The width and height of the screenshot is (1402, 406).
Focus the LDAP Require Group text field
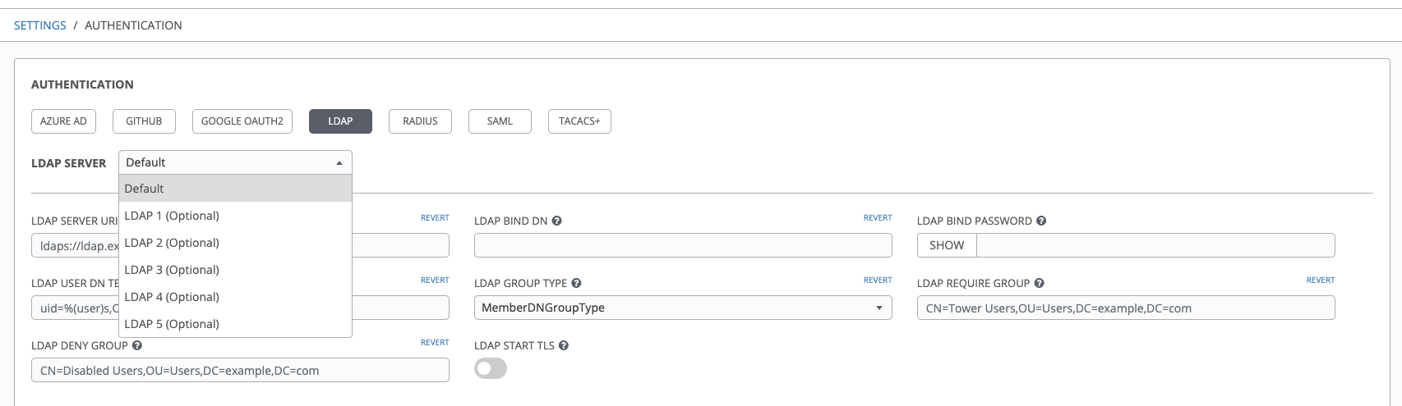click(x=1125, y=308)
